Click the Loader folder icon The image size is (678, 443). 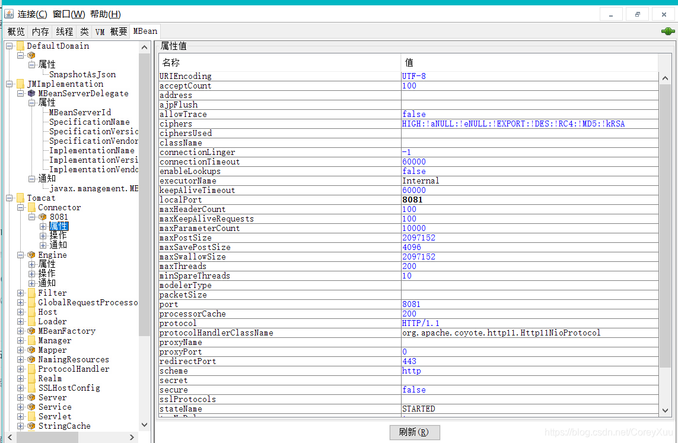31,322
